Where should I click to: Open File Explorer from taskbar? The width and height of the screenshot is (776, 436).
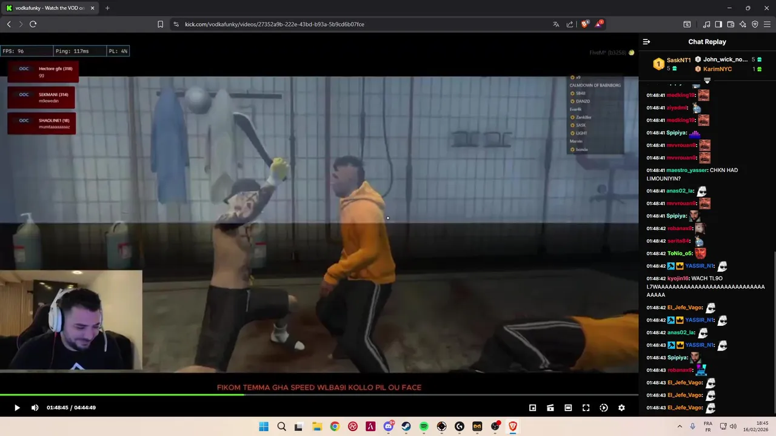tap(317, 426)
